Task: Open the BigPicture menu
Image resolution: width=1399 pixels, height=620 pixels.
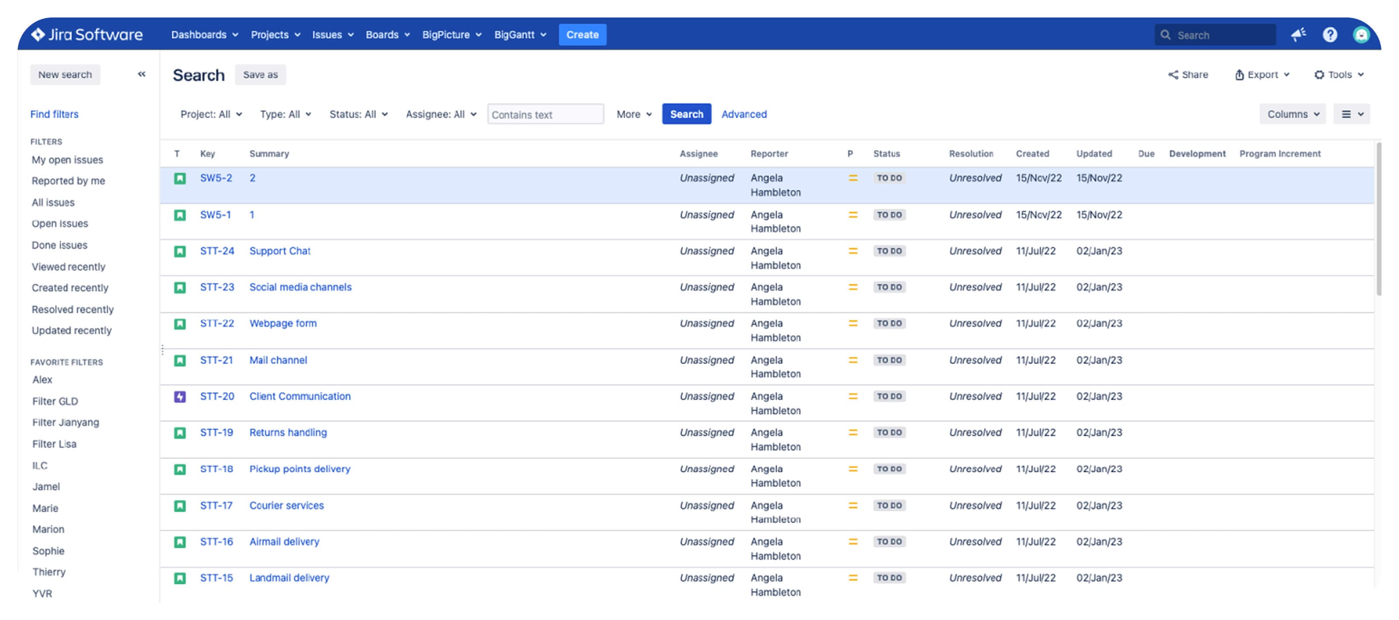Action: (x=452, y=34)
